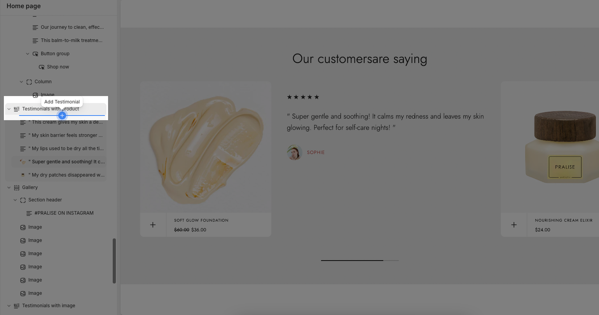The image size is (599, 315).
Task: Click the Column block icon
Action: click(29, 82)
